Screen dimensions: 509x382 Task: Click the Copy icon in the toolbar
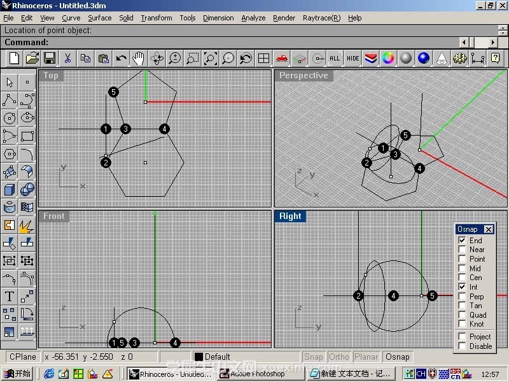(x=85, y=59)
